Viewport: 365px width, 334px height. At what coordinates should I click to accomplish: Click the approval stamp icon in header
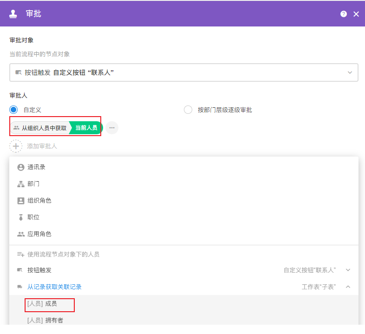point(13,14)
